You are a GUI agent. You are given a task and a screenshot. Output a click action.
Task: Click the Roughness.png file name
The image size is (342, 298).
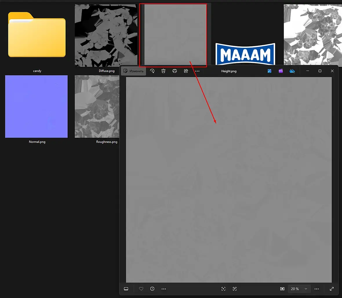(x=107, y=142)
